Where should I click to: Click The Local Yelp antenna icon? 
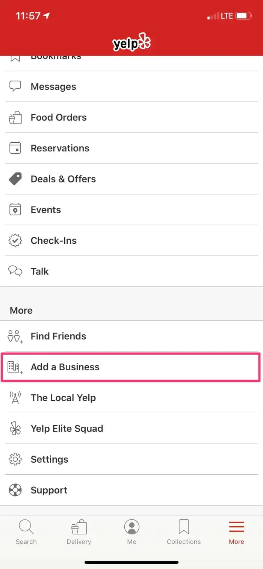pos(15,398)
